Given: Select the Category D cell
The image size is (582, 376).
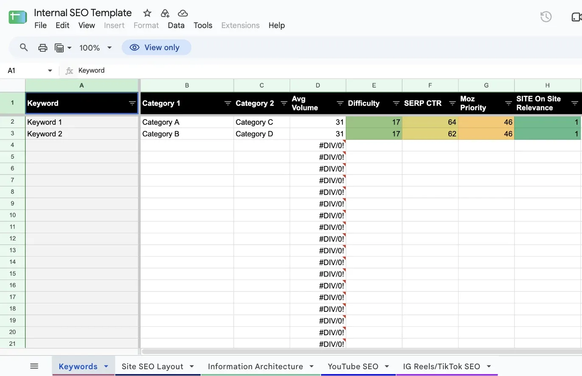Looking at the screenshot, I should pyautogui.click(x=262, y=134).
